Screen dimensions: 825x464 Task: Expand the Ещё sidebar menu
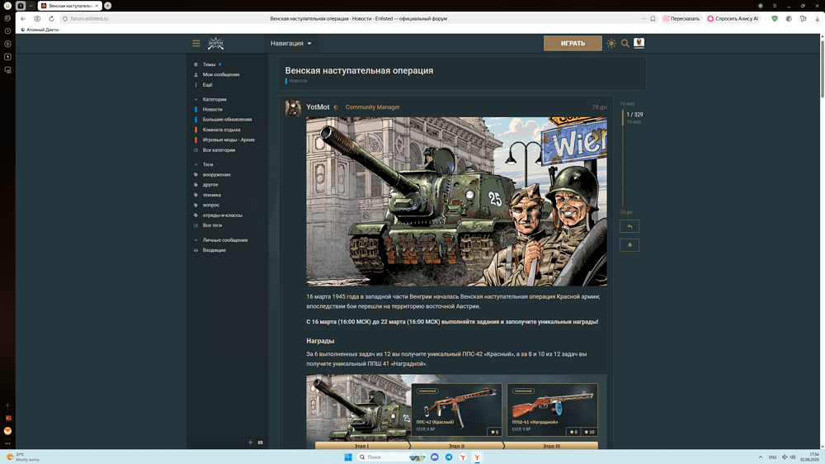click(207, 85)
